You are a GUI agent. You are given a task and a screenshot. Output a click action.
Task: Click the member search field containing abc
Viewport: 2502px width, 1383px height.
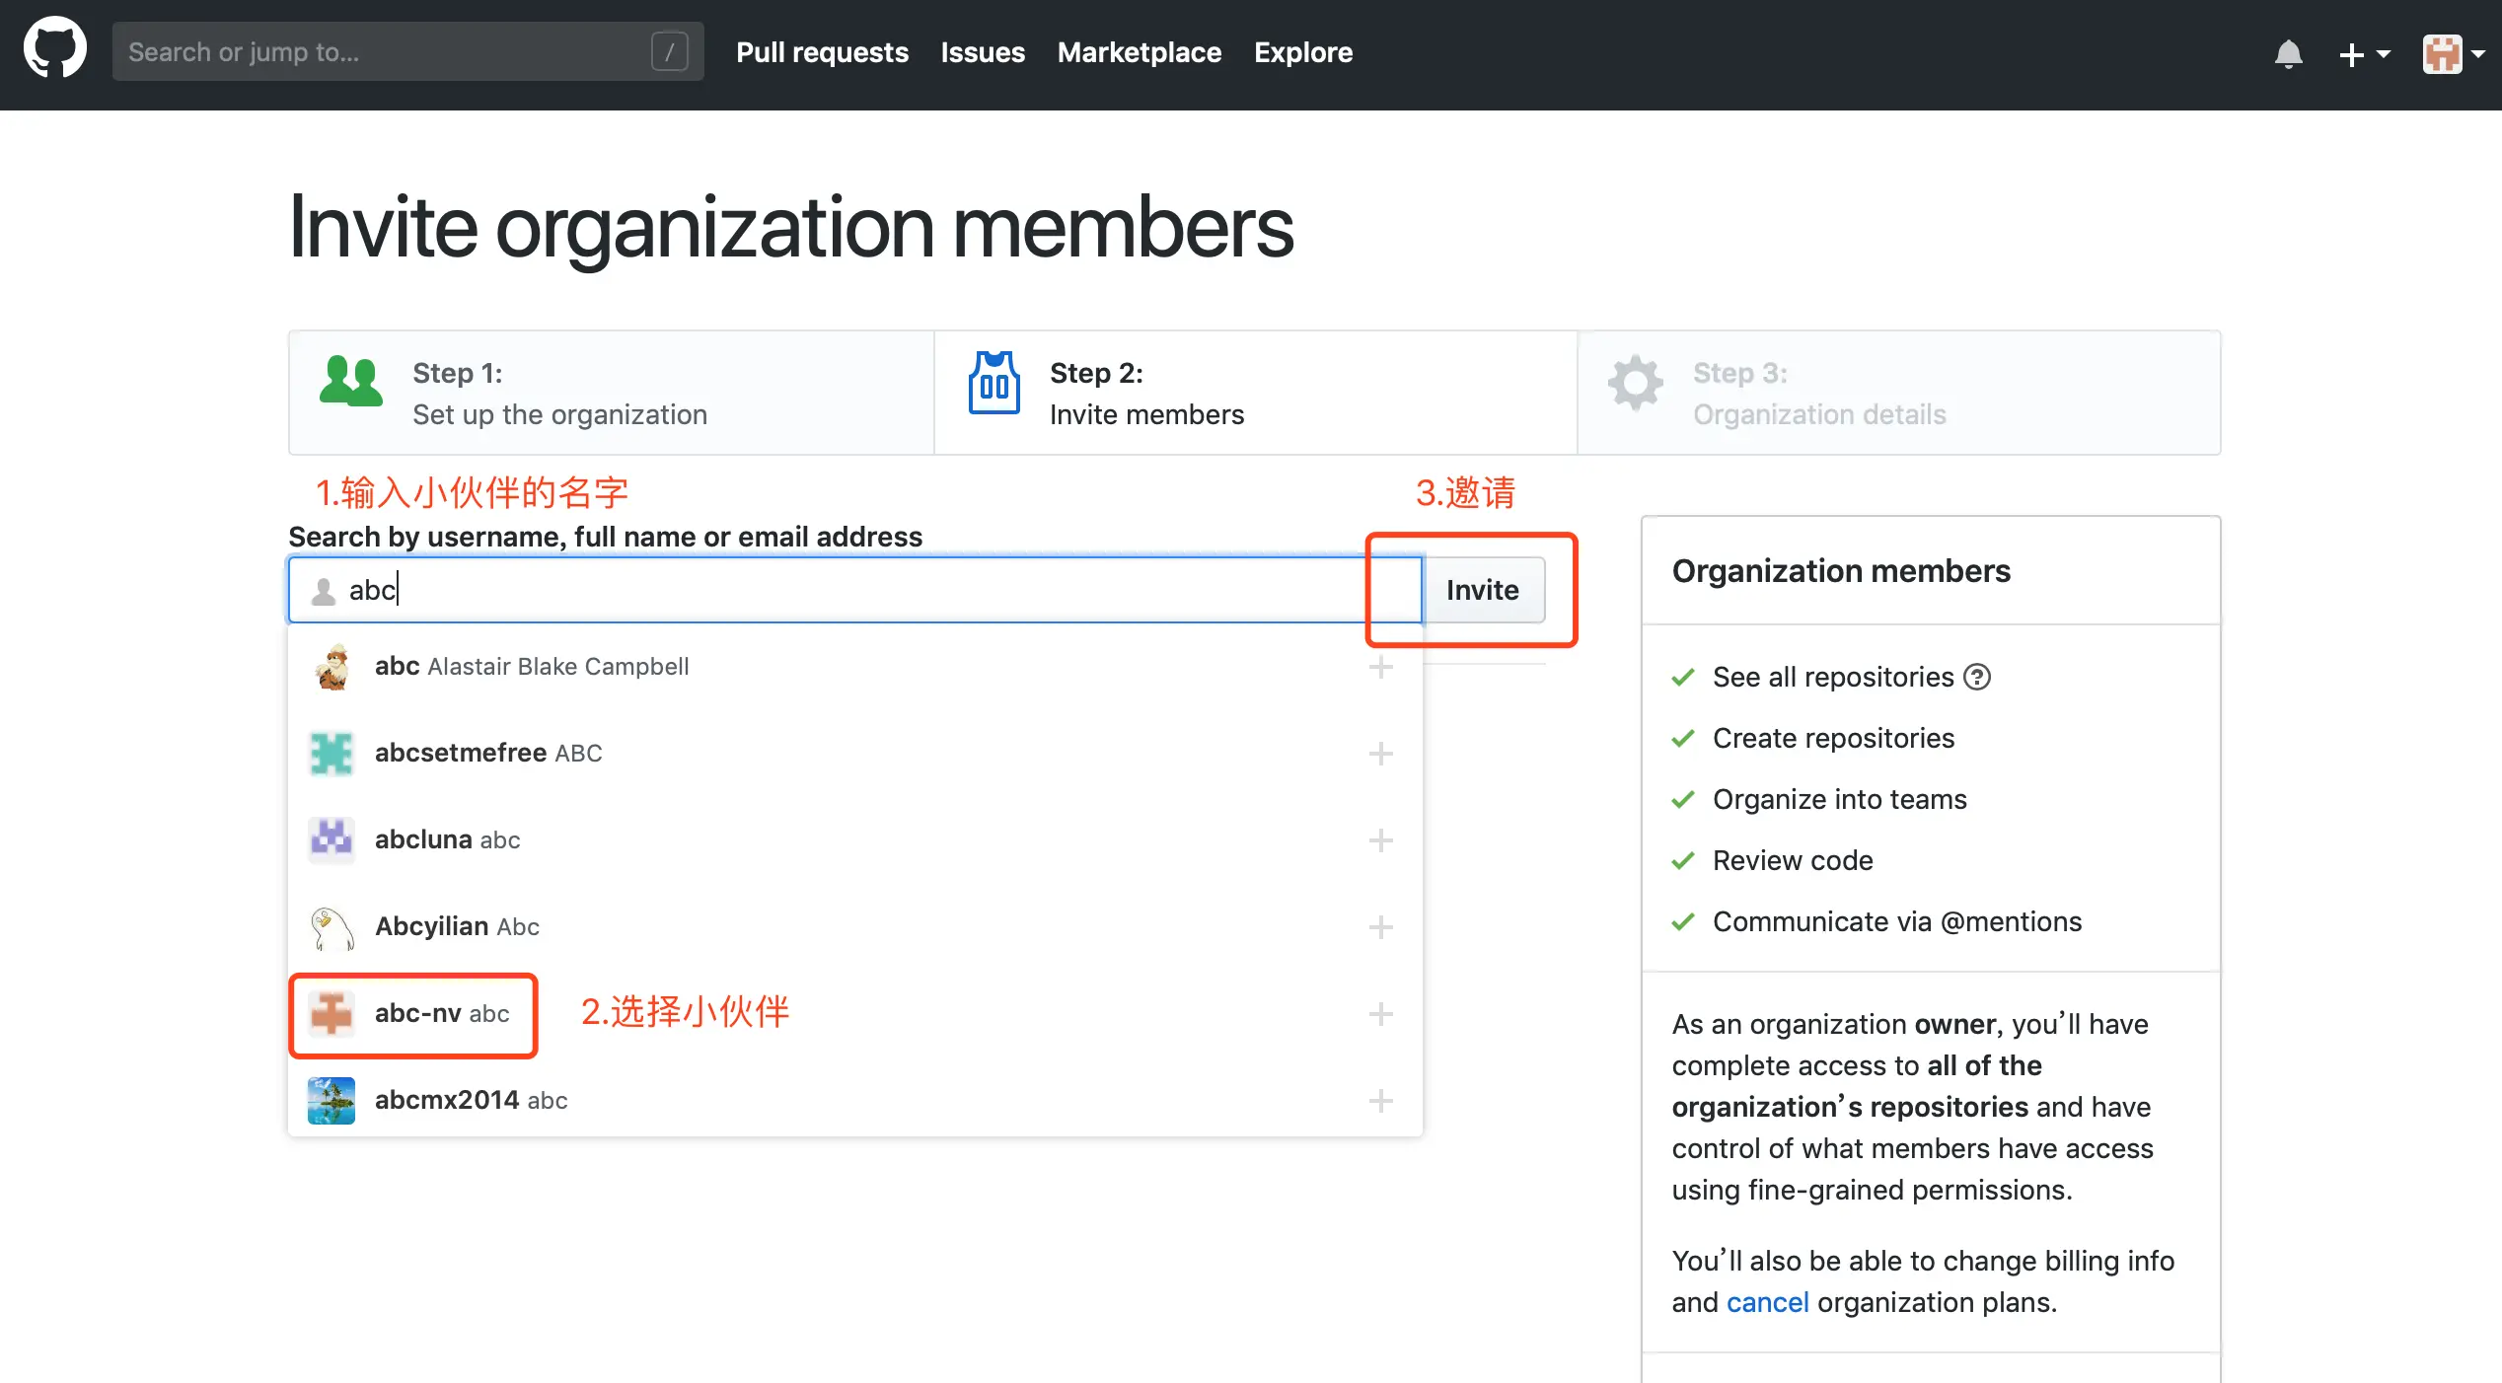(x=848, y=590)
